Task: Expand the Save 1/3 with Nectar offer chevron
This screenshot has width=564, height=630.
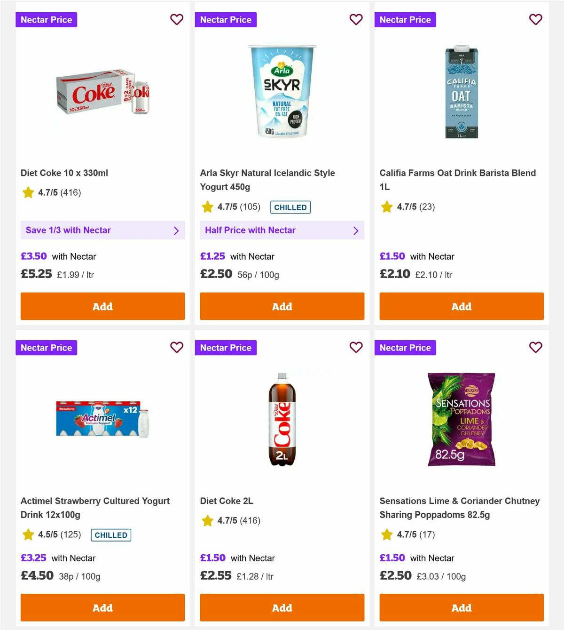Action: point(177,231)
